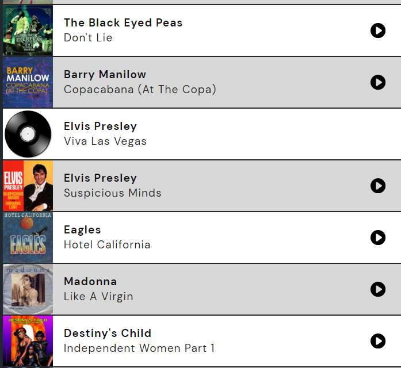
Task: Open Elvis Presley Suspicious Minds cover
Action: tap(28, 186)
